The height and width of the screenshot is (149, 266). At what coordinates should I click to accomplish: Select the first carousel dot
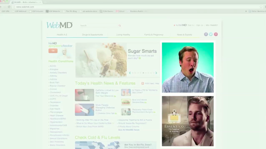[x=133, y=73]
